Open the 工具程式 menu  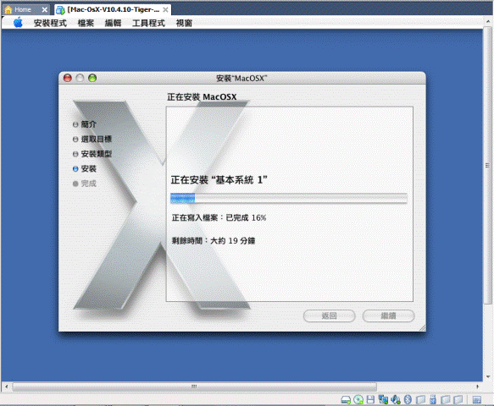(148, 23)
